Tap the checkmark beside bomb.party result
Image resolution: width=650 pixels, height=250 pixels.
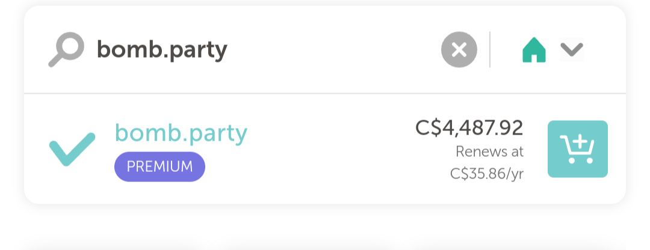(72, 149)
